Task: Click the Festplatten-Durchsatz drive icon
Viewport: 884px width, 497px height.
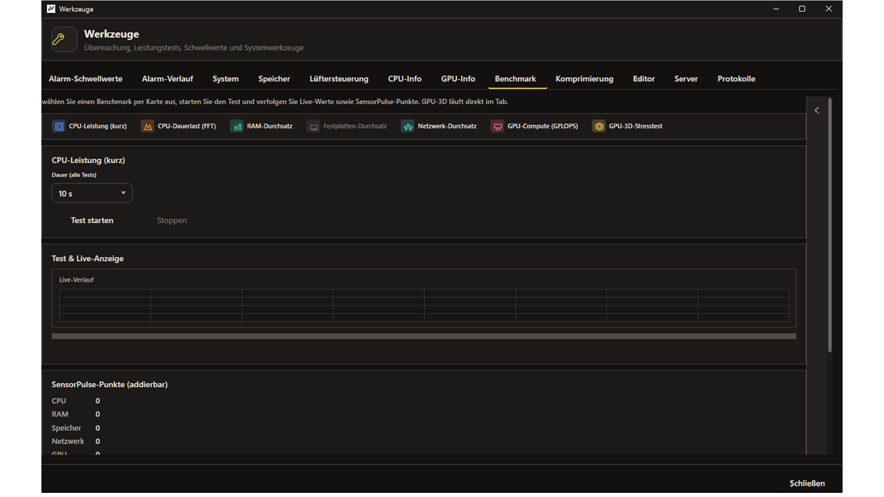Action: [x=314, y=126]
